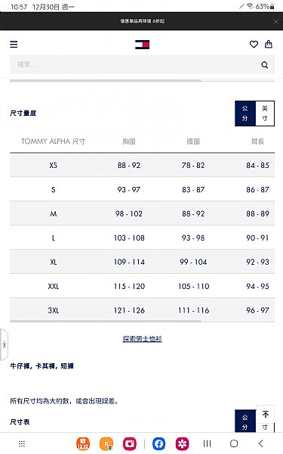Open the hamburger navigation menu
The height and width of the screenshot is (454, 283).
[14, 45]
